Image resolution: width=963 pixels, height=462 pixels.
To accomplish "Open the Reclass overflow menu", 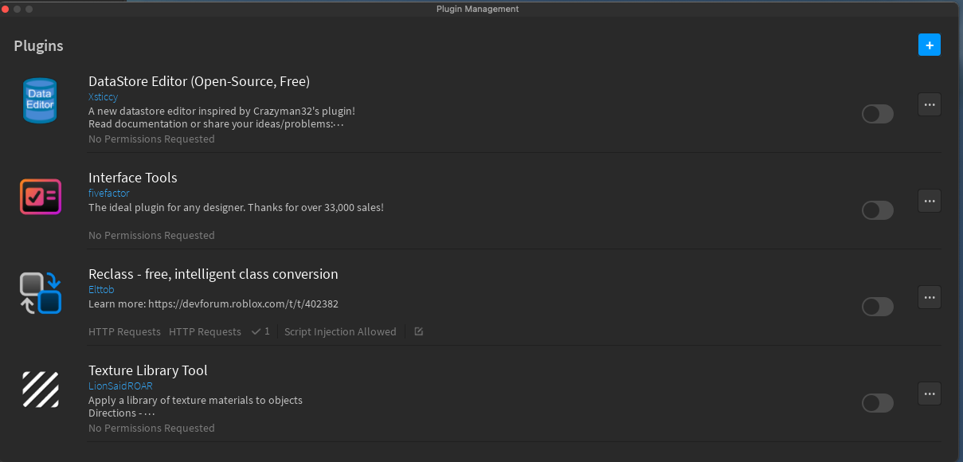I will click(929, 297).
